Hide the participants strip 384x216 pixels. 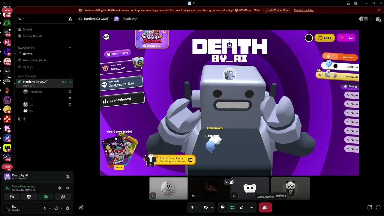[x=229, y=182]
